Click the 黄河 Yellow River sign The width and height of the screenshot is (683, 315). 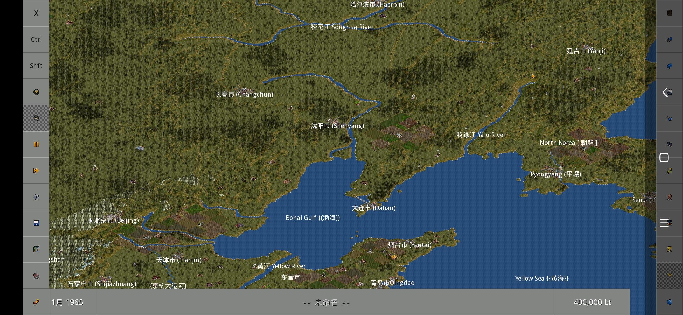click(x=281, y=266)
